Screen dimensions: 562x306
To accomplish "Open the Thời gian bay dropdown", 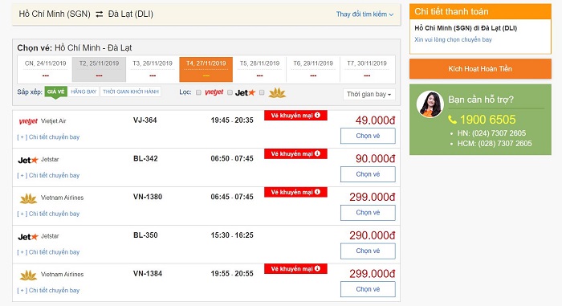I will [369, 94].
